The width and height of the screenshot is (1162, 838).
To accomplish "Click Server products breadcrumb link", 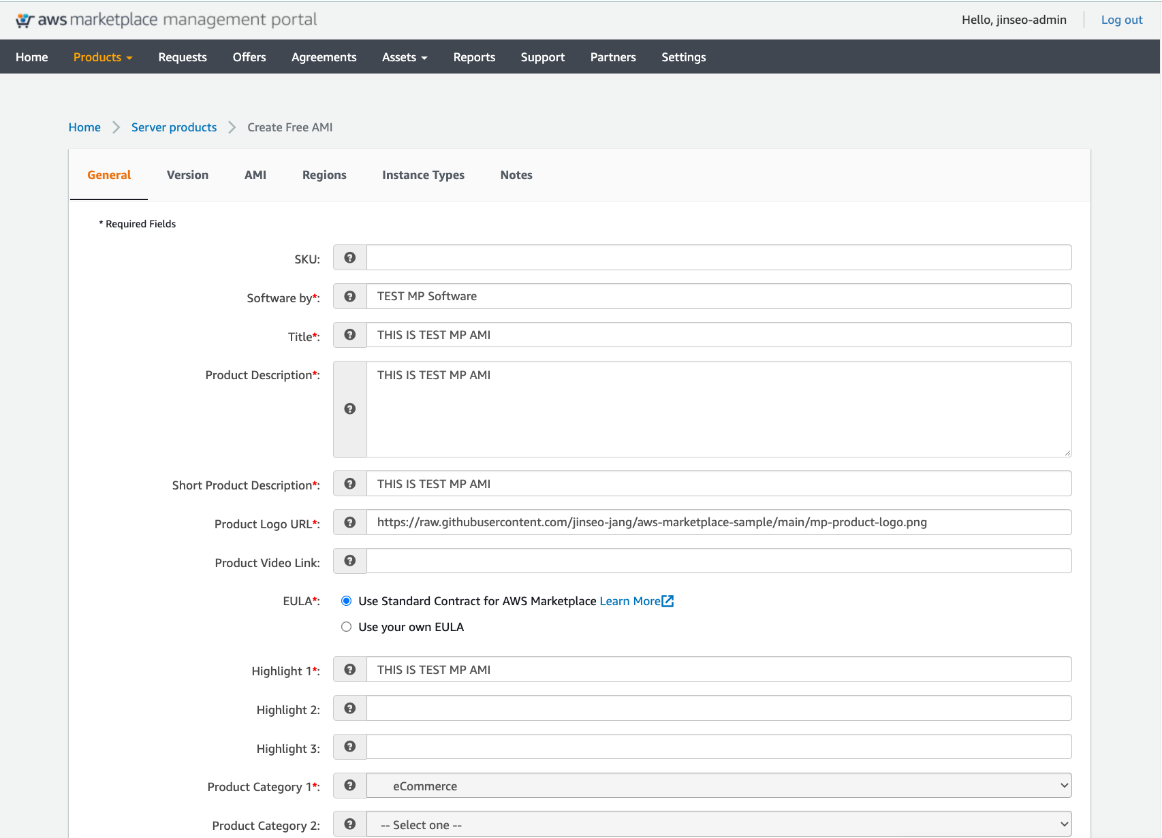I will [x=174, y=127].
